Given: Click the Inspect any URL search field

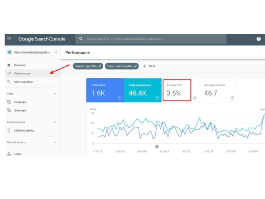Looking at the screenshot, I should point(151,39).
